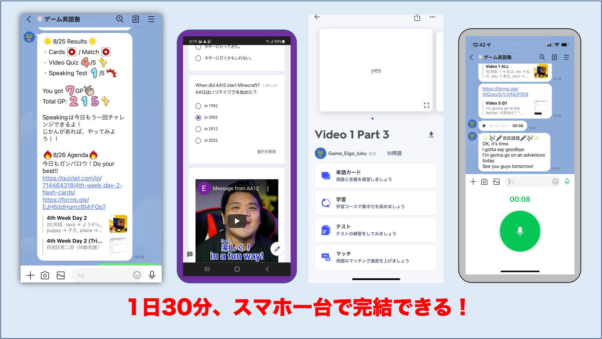
Task: Download the Video 1 Part 3 set
Action: coord(431,134)
